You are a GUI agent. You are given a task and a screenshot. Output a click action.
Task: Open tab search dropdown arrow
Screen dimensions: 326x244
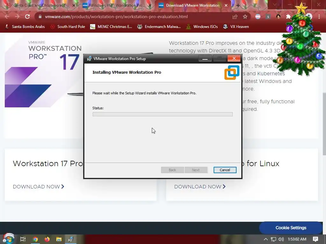click(x=274, y=4)
